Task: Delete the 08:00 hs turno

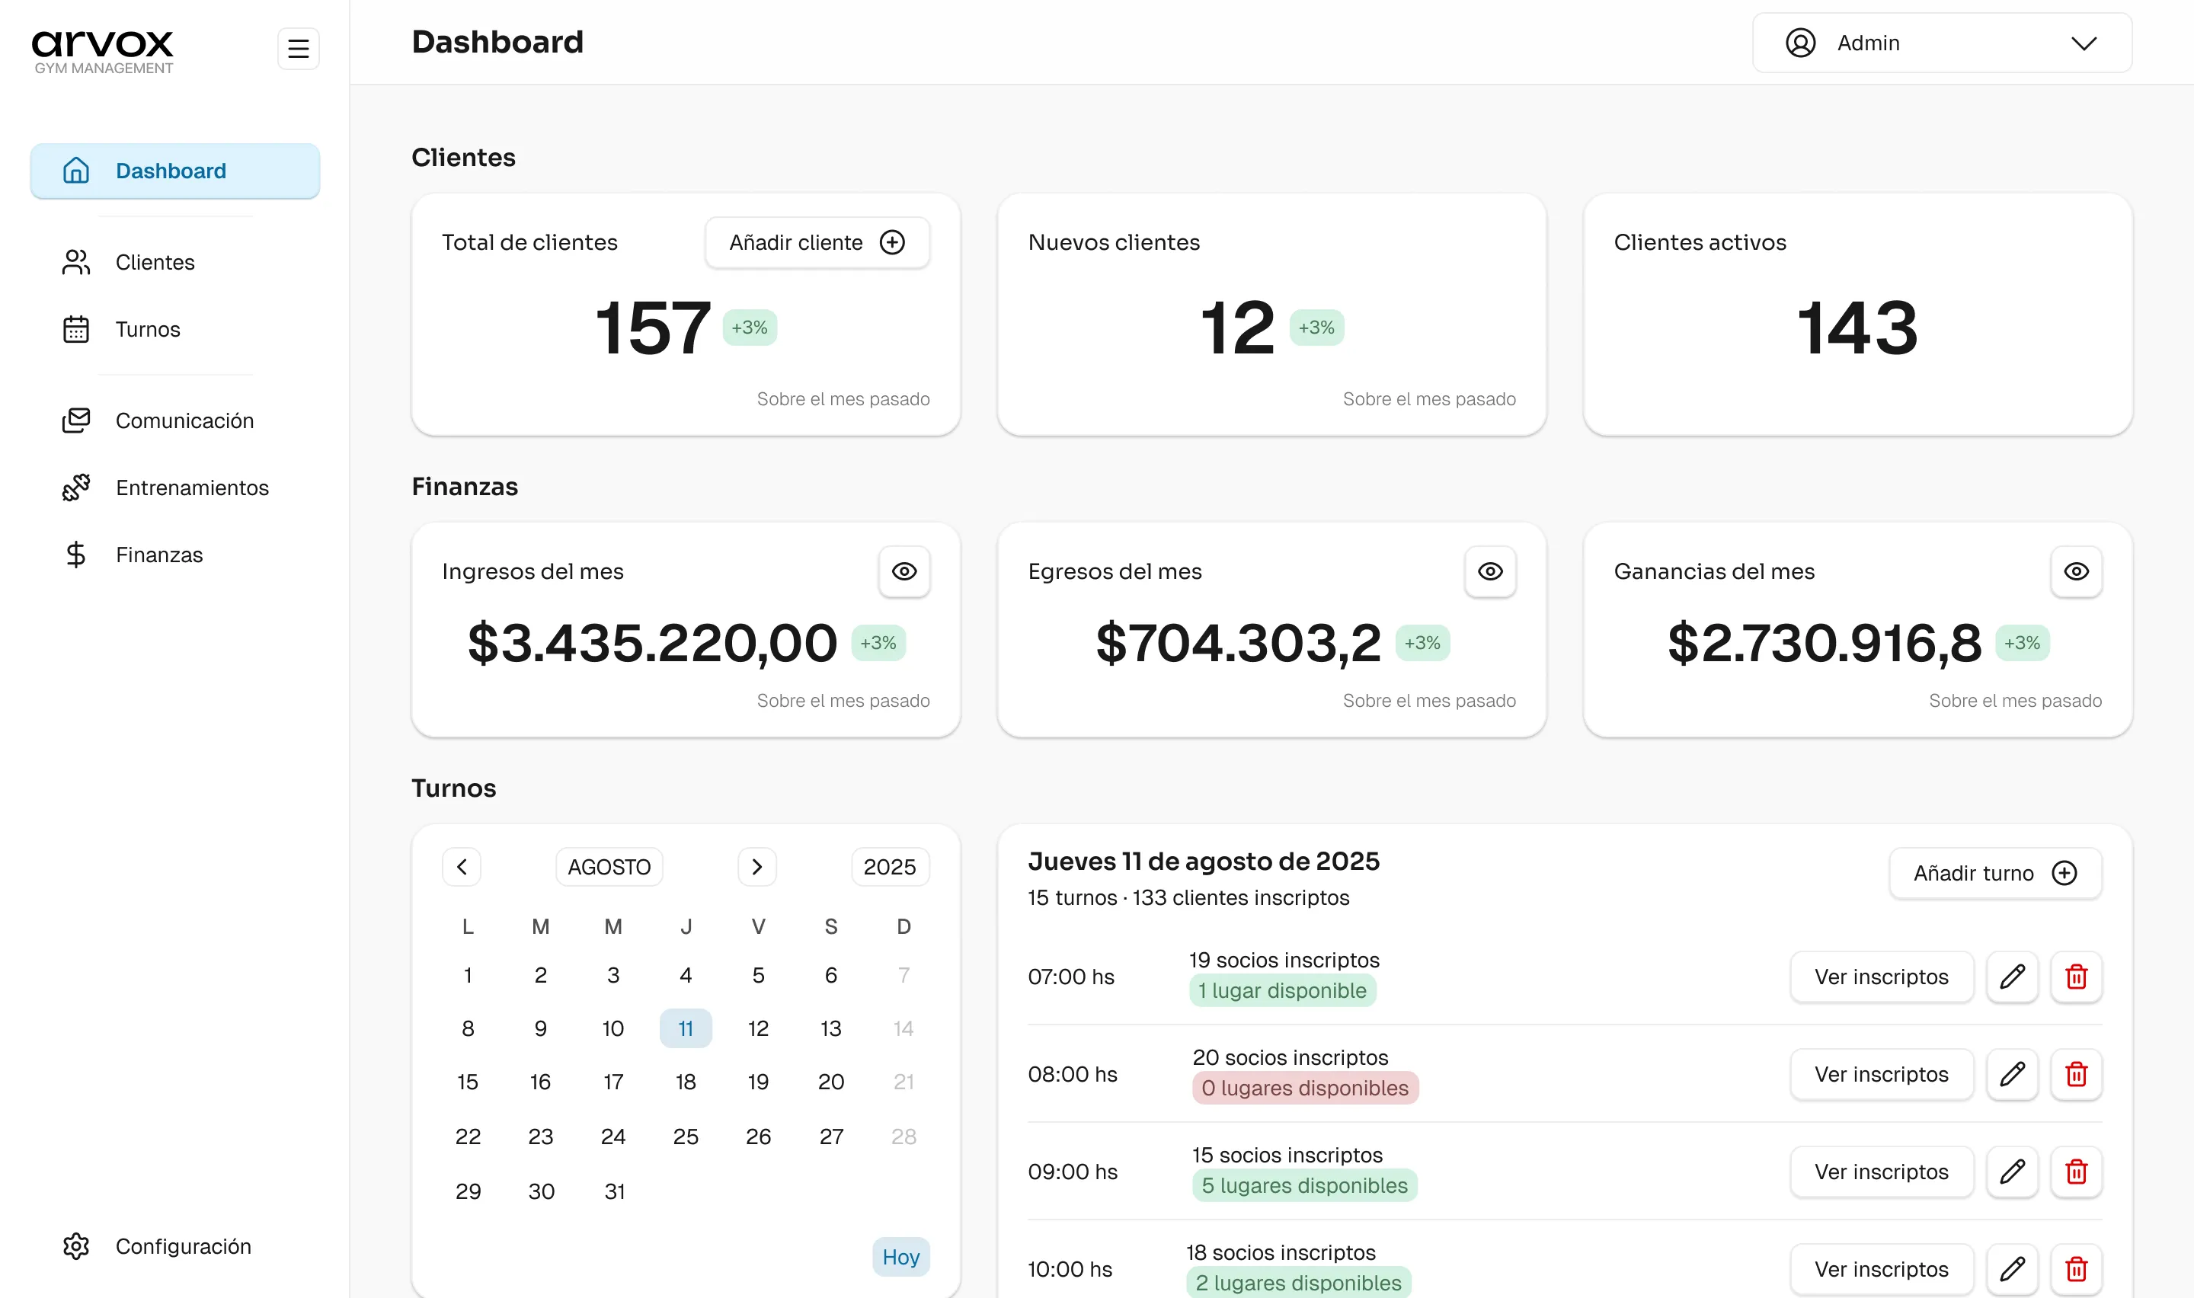Action: 2076,1074
